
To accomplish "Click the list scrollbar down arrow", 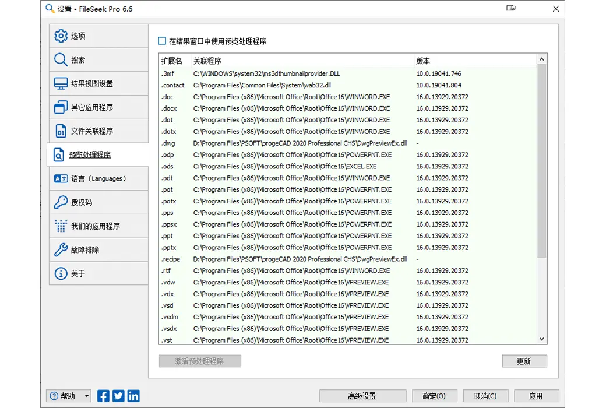I will point(542,339).
